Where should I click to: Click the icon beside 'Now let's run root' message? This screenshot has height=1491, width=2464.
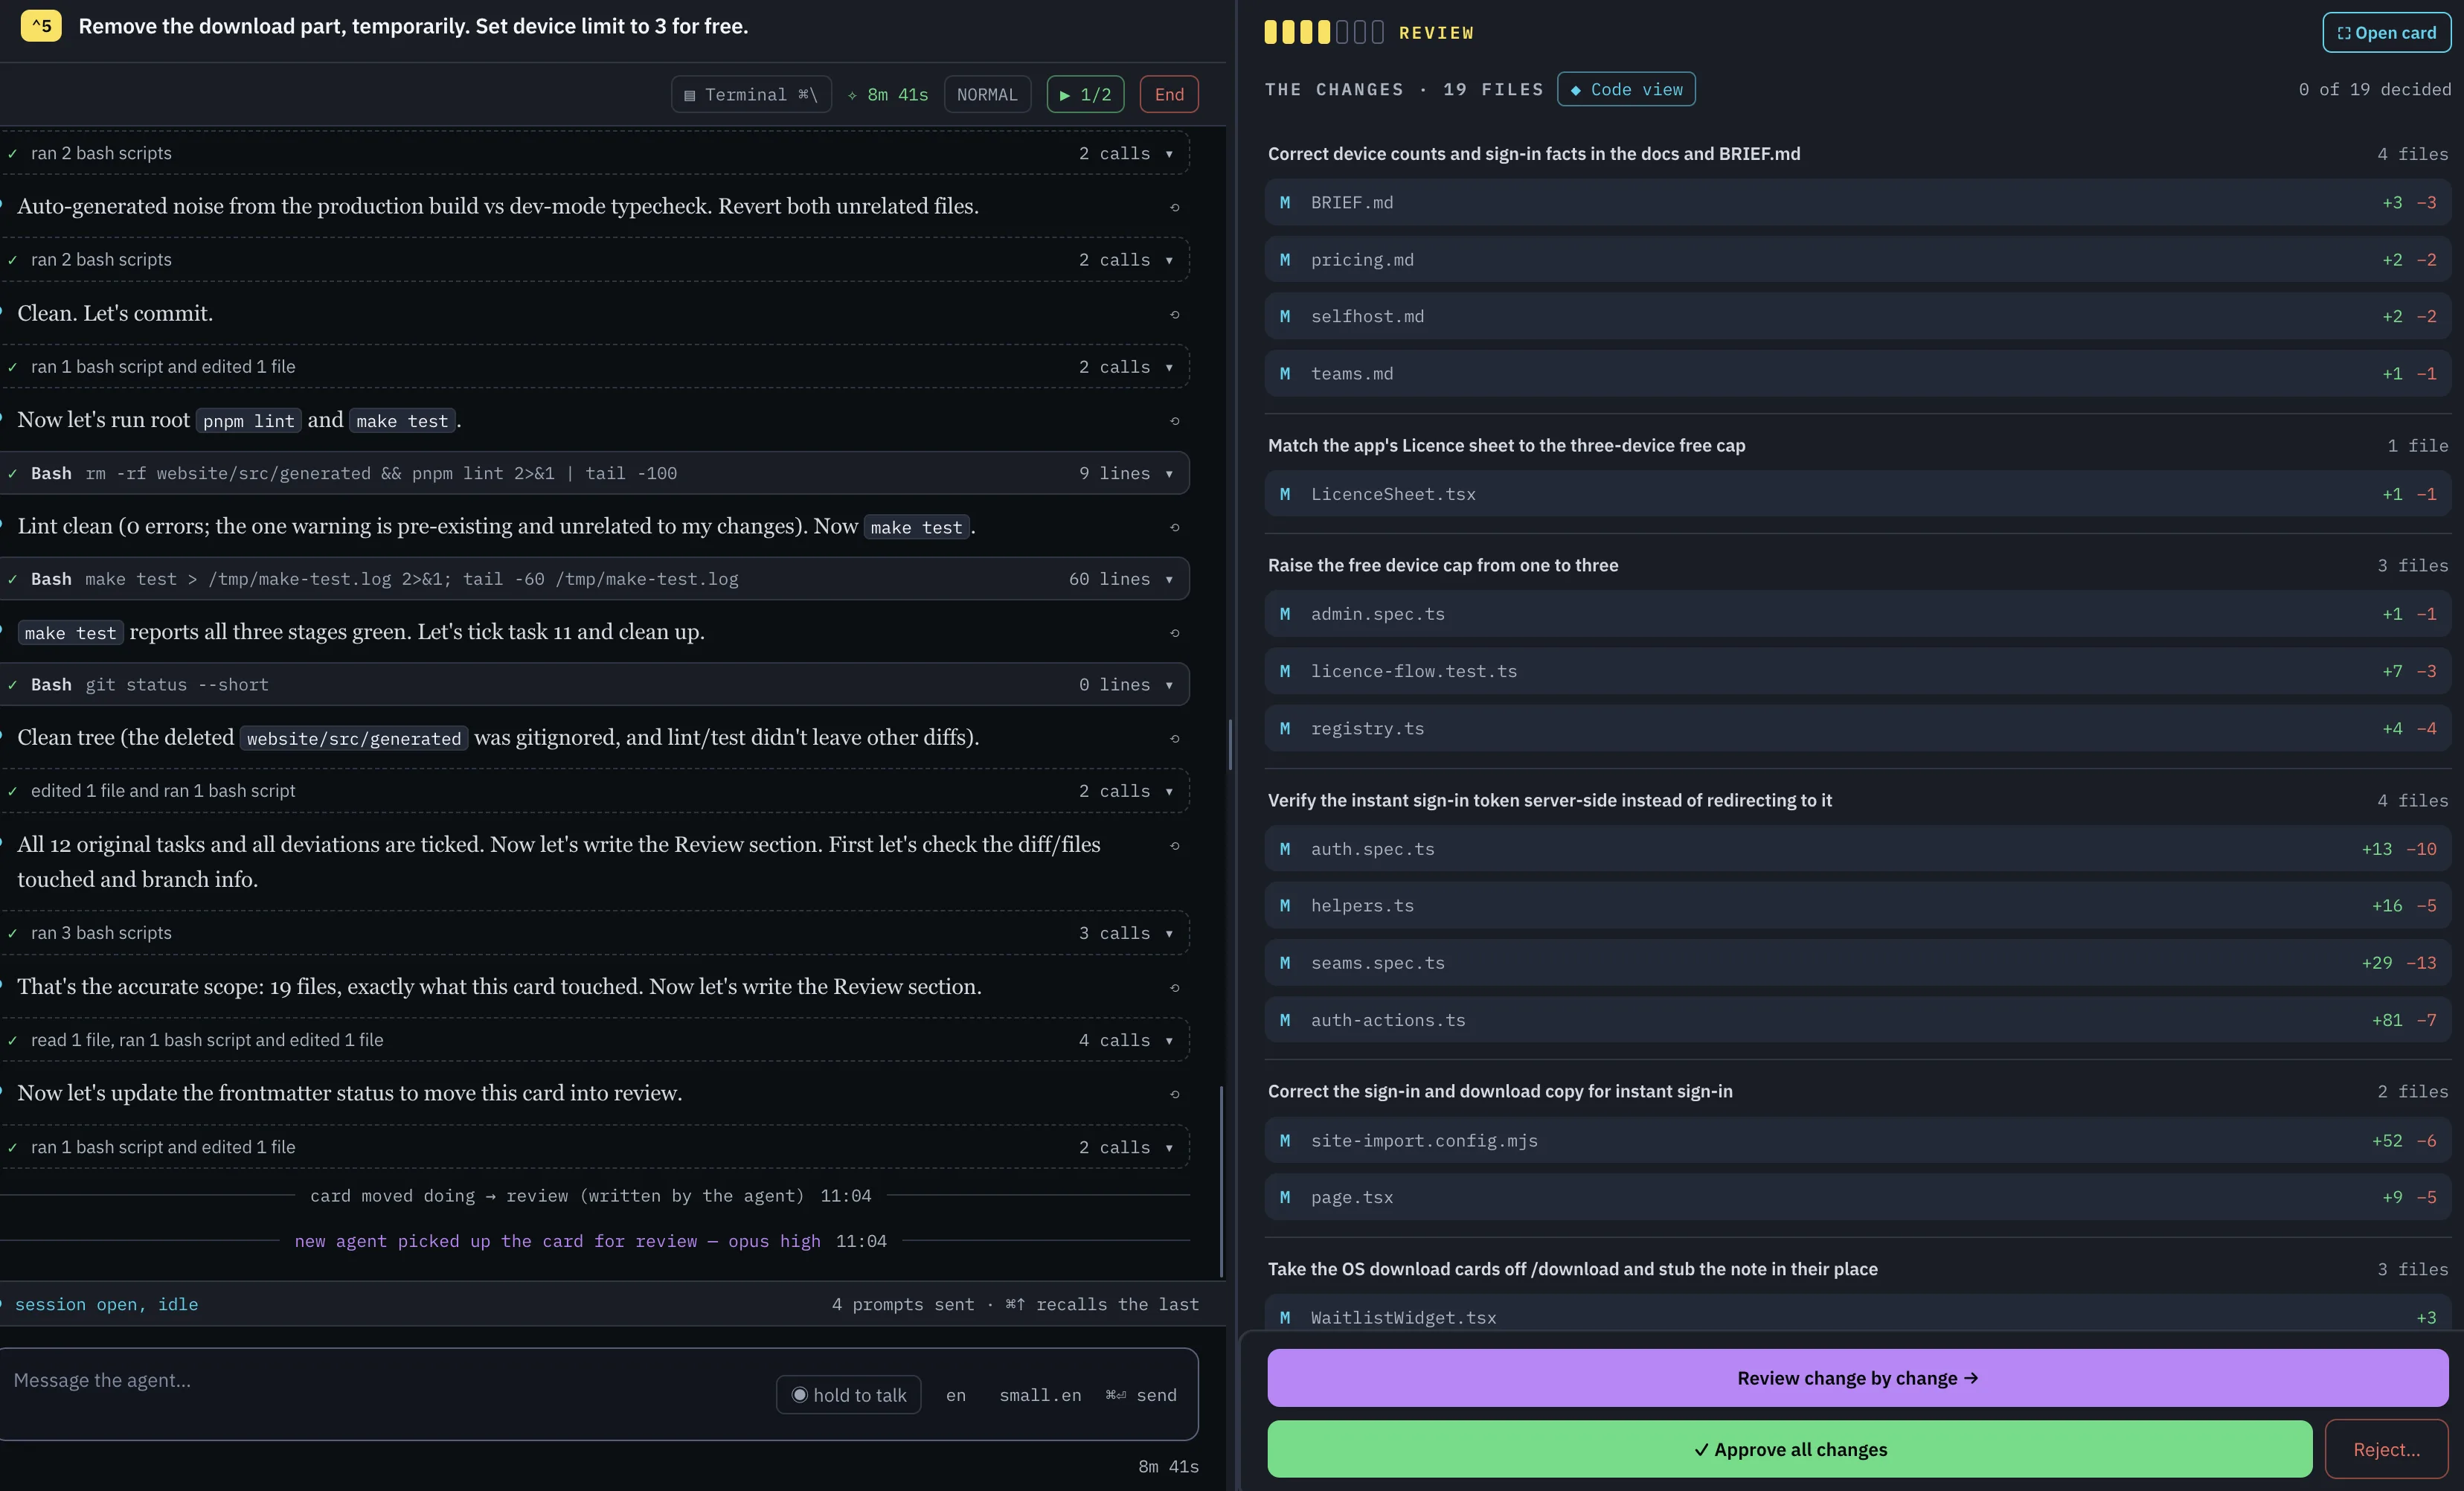click(1175, 421)
